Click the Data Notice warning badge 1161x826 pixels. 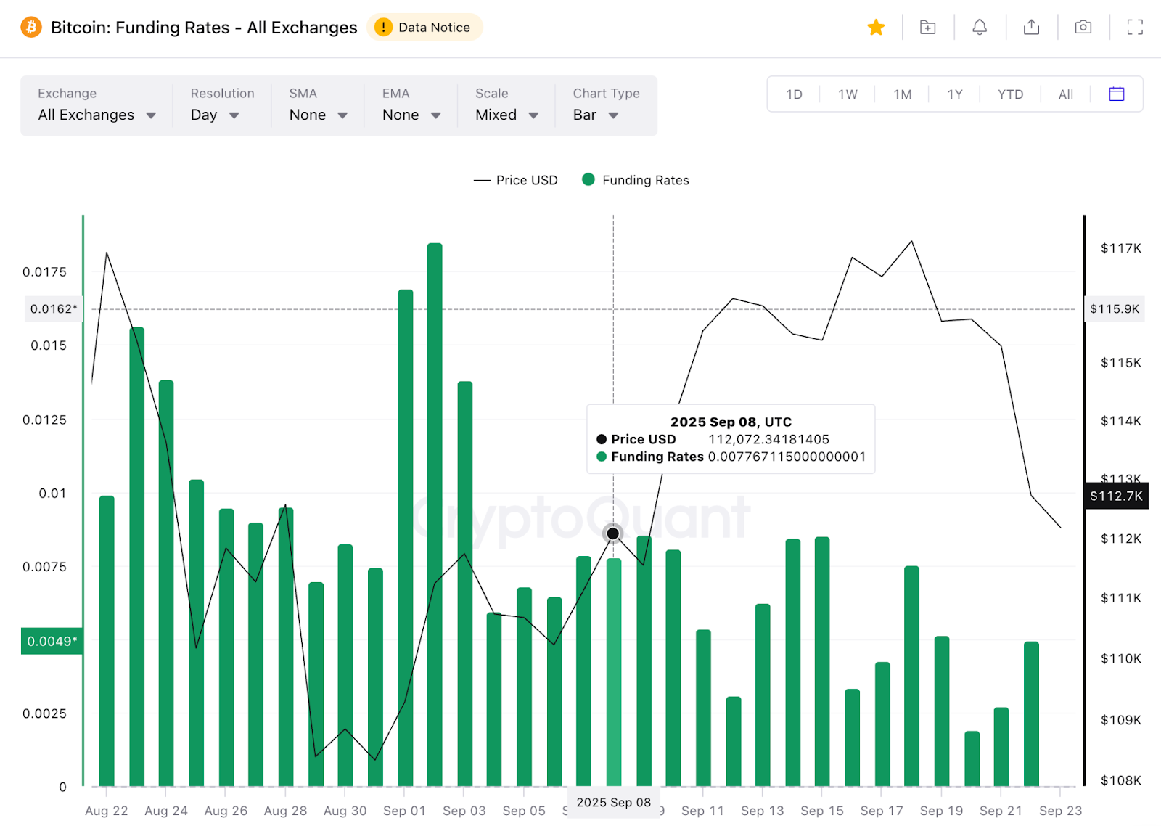424,28
